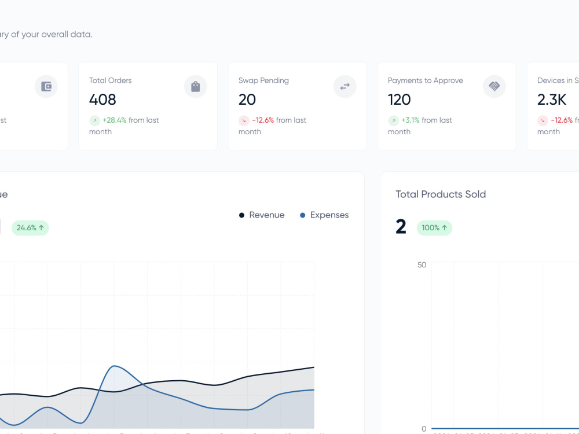This screenshot has height=434, width=579.
Task: Click the Total Products Sold heading
Action: pyautogui.click(x=441, y=194)
